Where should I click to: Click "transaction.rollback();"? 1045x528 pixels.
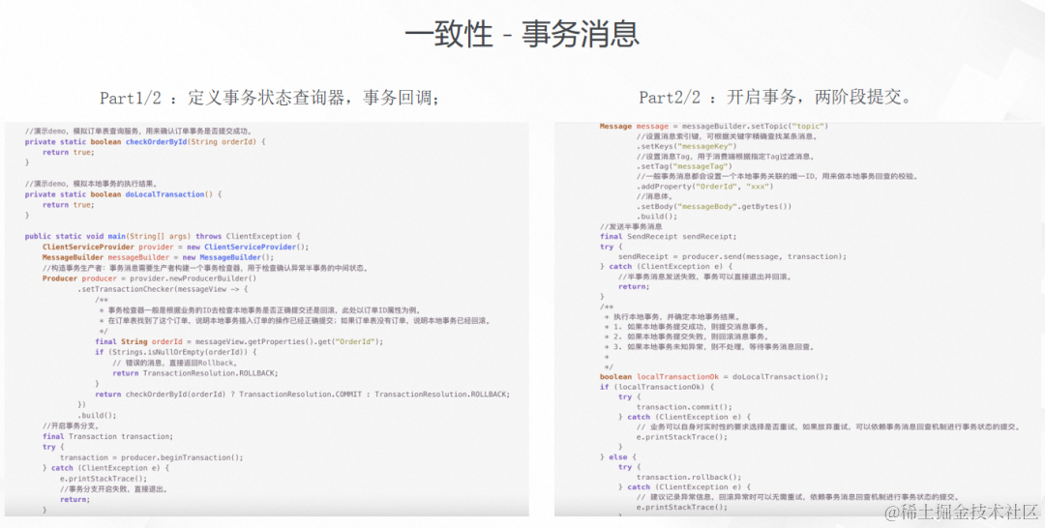click(x=689, y=477)
